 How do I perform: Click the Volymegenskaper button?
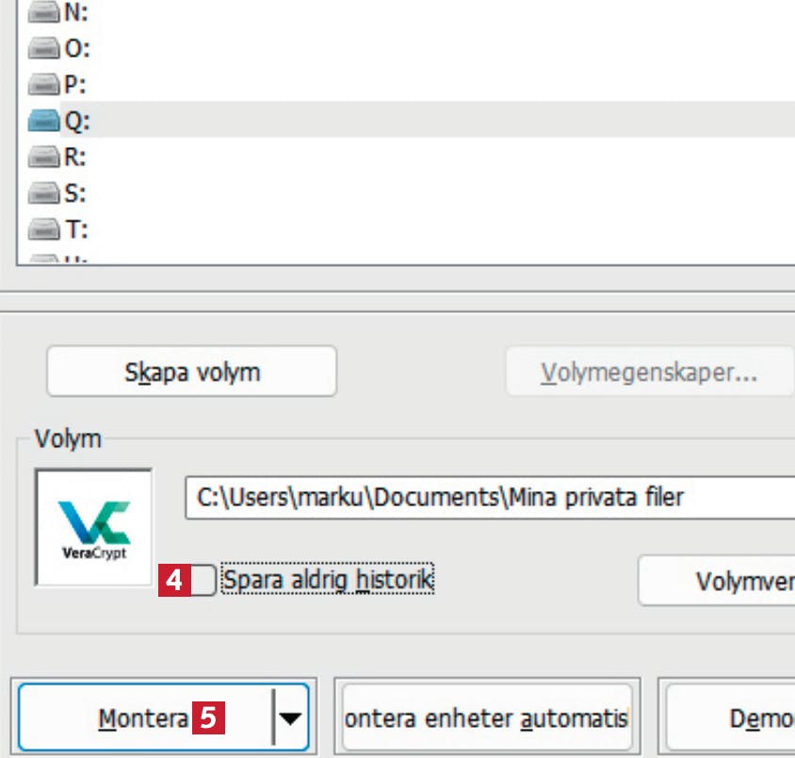[x=650, y=371]
